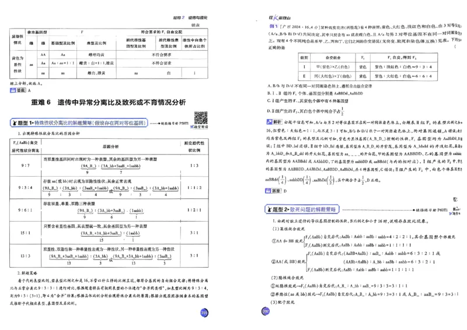The height and width of the screenshot is (330, 467).
Task: Click the right page number circle
Action: click(266, 311)
